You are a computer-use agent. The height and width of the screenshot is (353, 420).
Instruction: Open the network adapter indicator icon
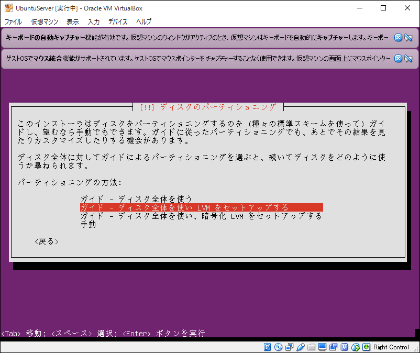(x=290, y=347)
